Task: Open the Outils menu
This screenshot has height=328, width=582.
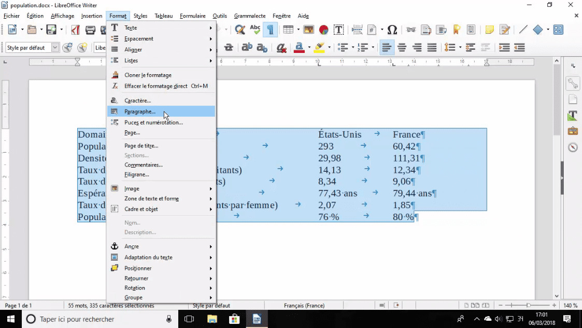Action: [x=219, y=16]
